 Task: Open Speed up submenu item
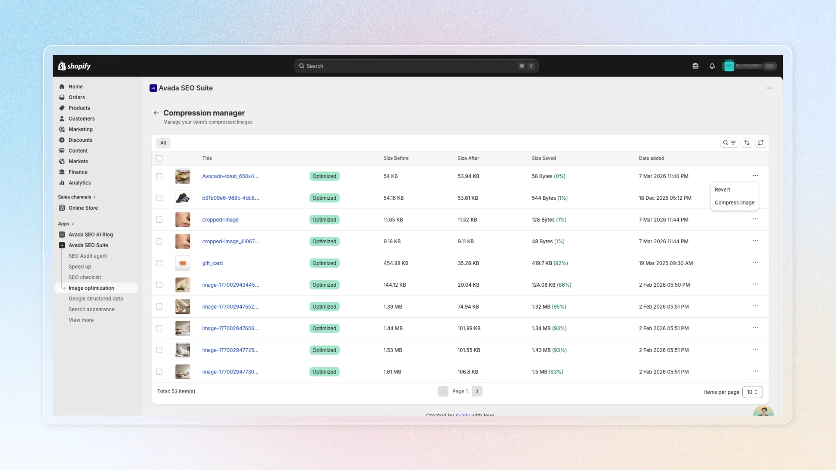pos(80,267)
